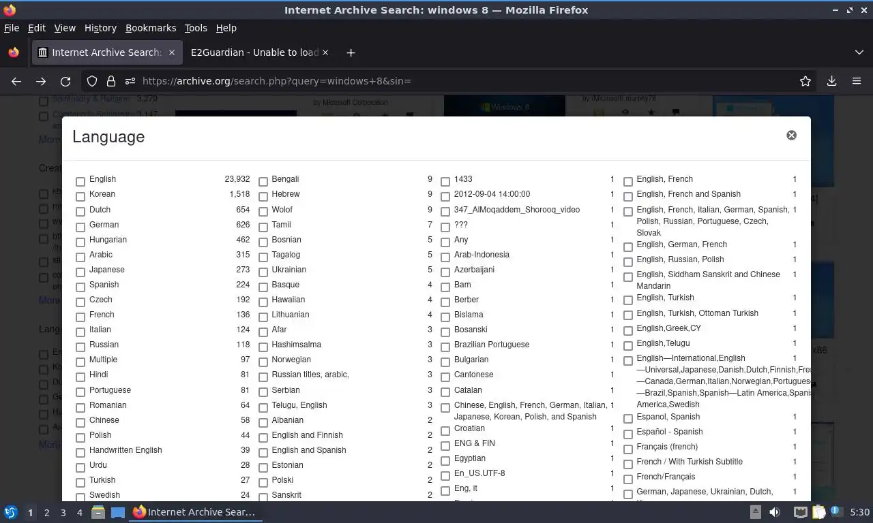Tick the English, French checkbox
Viewport: 873px width, 523px height.
[x=628, y=181]
